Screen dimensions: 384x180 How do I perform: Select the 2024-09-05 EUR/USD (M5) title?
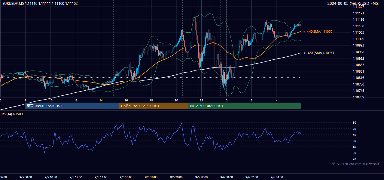(x=354, y=3)
